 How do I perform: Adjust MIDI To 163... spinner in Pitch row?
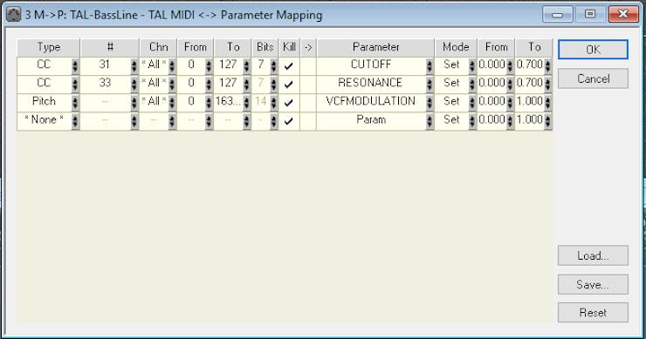pyautogui.click(x=246, y=103)
